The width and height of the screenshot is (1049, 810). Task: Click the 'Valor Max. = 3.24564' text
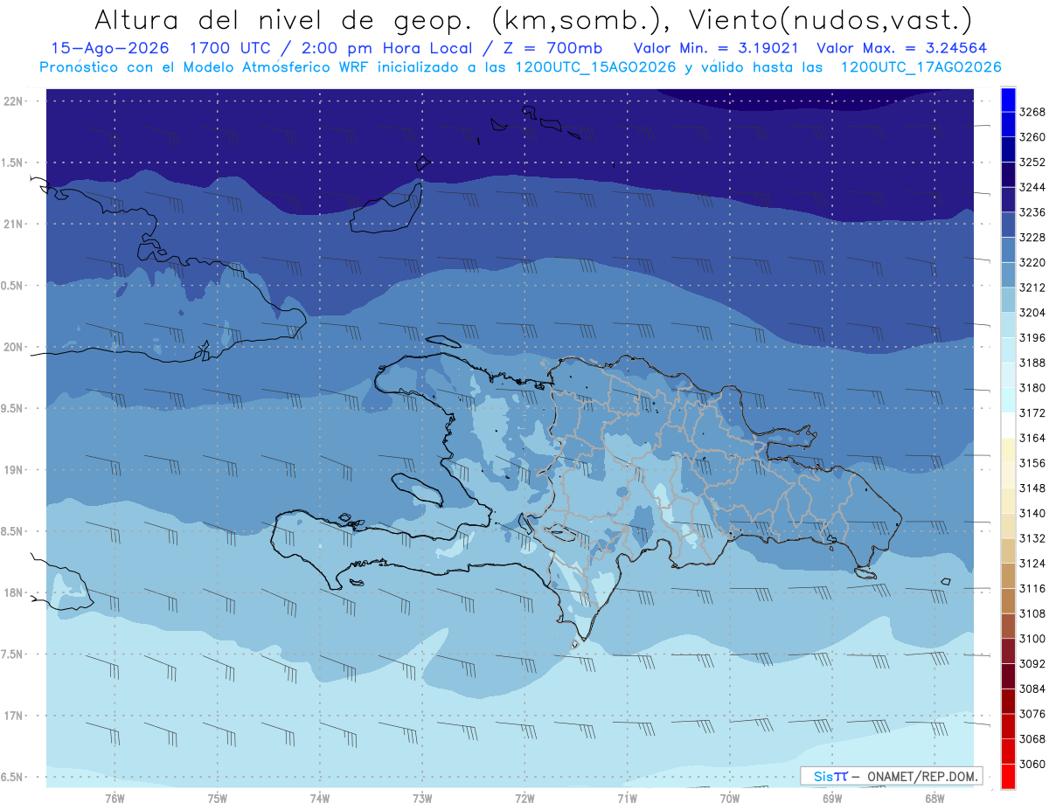pyautogui.click(x=901, y=48)
